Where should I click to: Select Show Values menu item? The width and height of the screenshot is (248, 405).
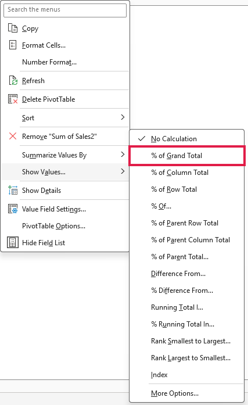pos(65,172)
